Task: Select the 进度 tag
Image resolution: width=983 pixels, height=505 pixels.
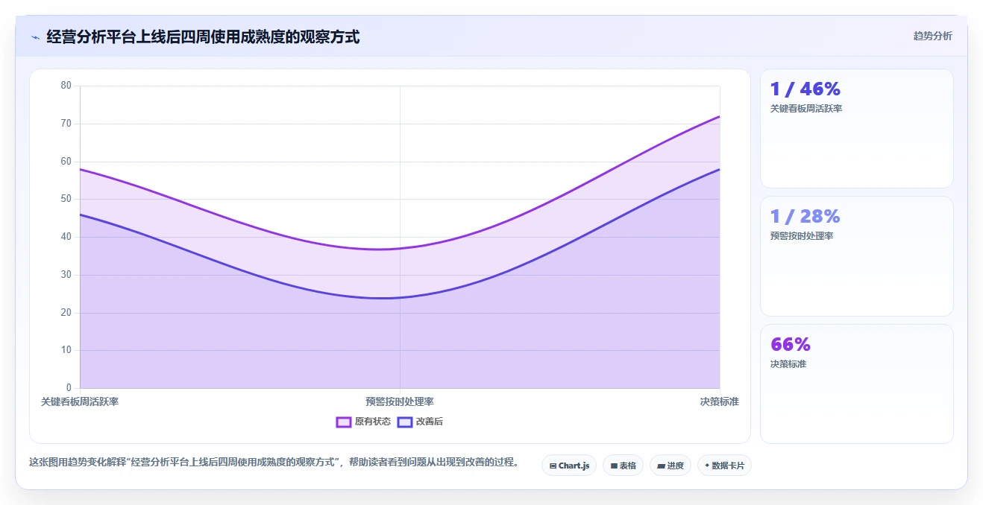Action: [x=670, y=466]
